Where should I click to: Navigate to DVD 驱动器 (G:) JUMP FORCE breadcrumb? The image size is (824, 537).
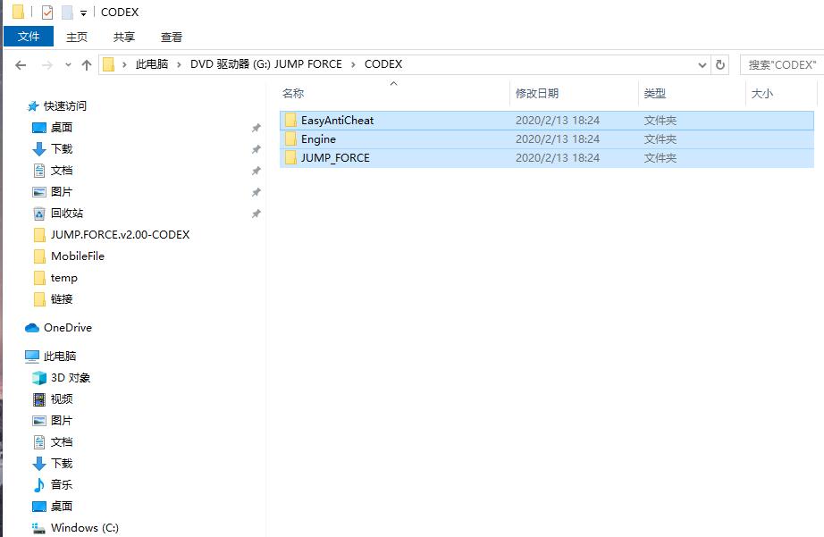point(266,64)
